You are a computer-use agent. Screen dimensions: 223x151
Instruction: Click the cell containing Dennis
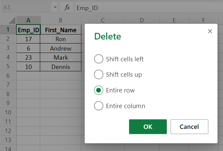click(61, 67)
